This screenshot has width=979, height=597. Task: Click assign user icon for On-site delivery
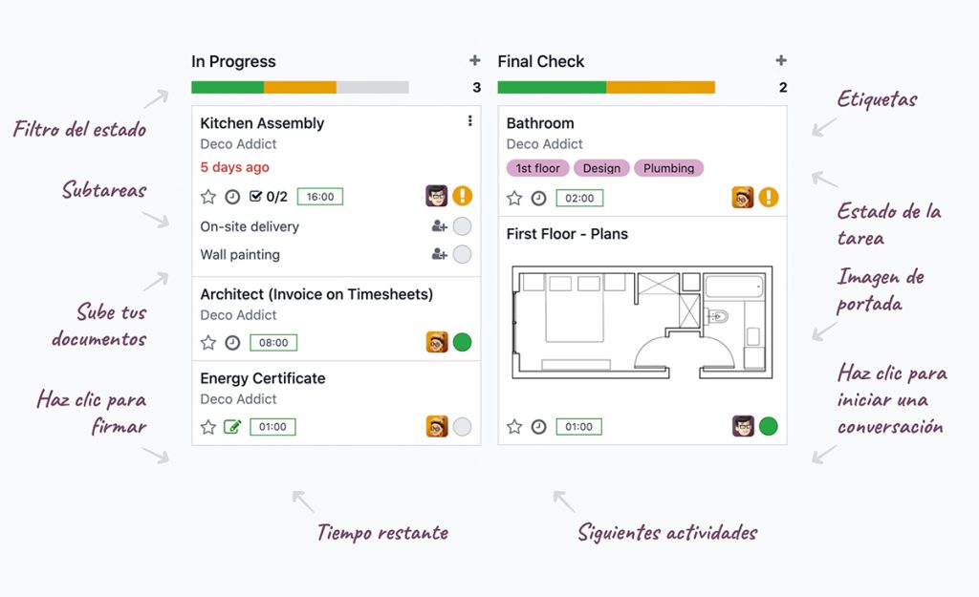tap(440, 225)
